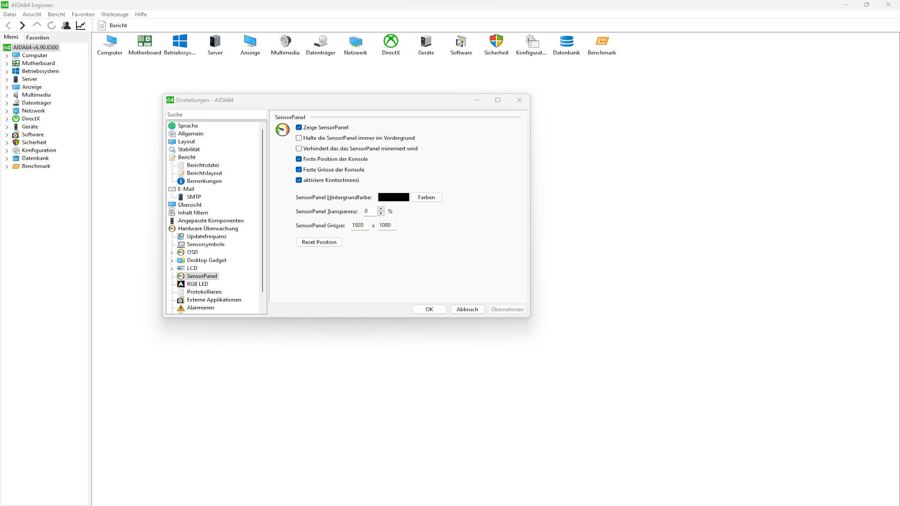900x506 pixels.
Task: Enable Halte die SensorPanel immer im Vordergrund
Action: [x=299, y=138]
